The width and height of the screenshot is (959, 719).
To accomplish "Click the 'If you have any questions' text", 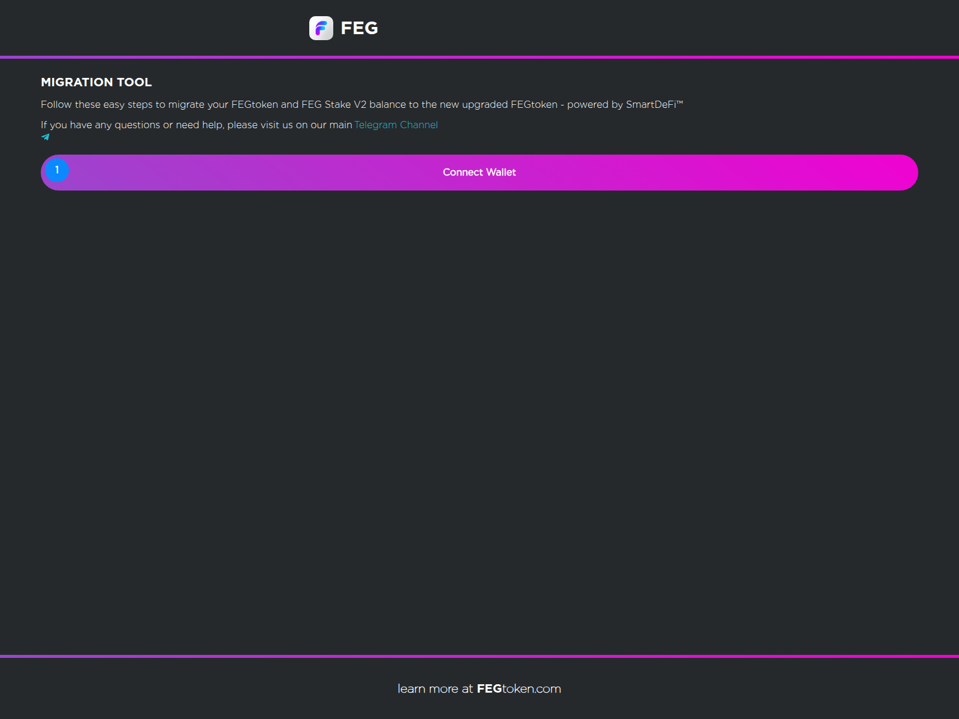I will 197,125.
